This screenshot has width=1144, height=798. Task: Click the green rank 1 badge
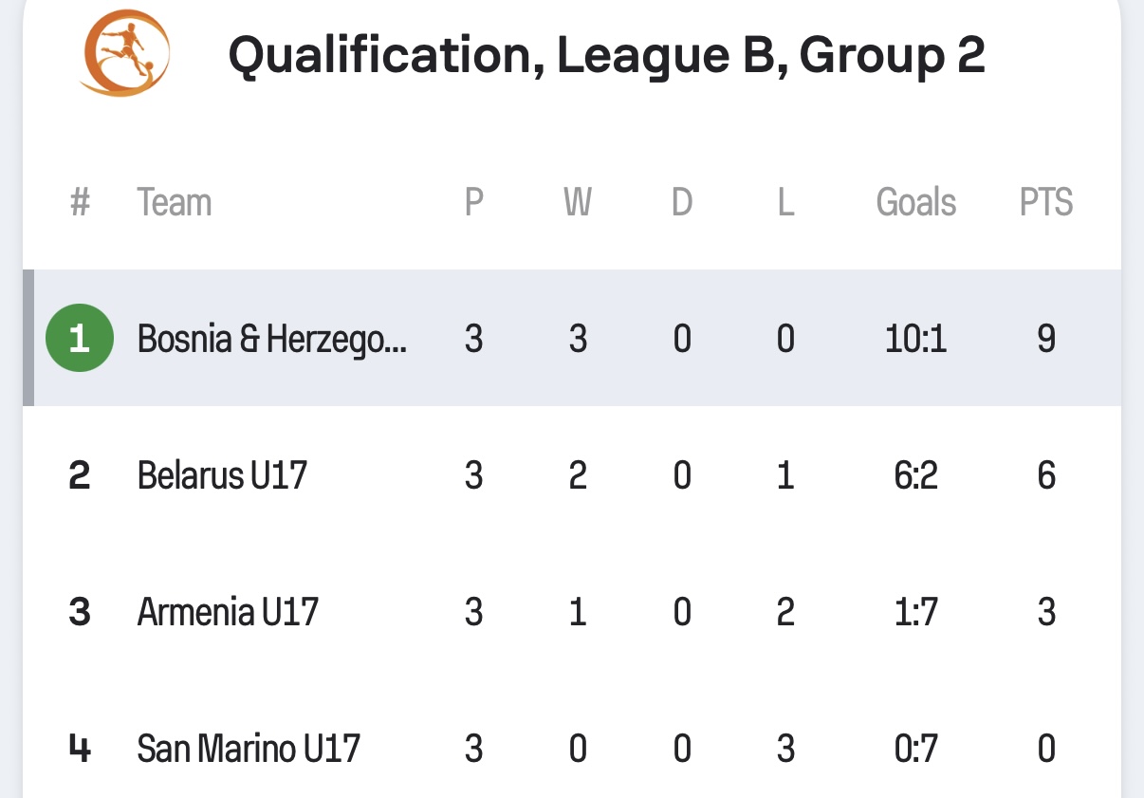click(x=80, y=338)
